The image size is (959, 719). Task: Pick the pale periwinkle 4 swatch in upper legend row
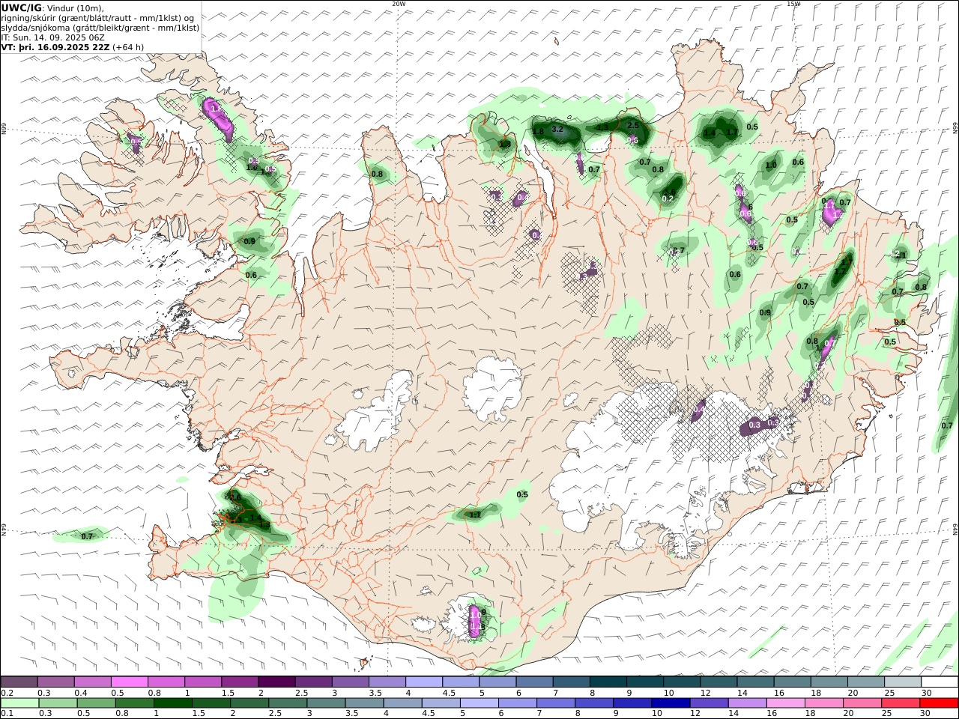point(424,682)
